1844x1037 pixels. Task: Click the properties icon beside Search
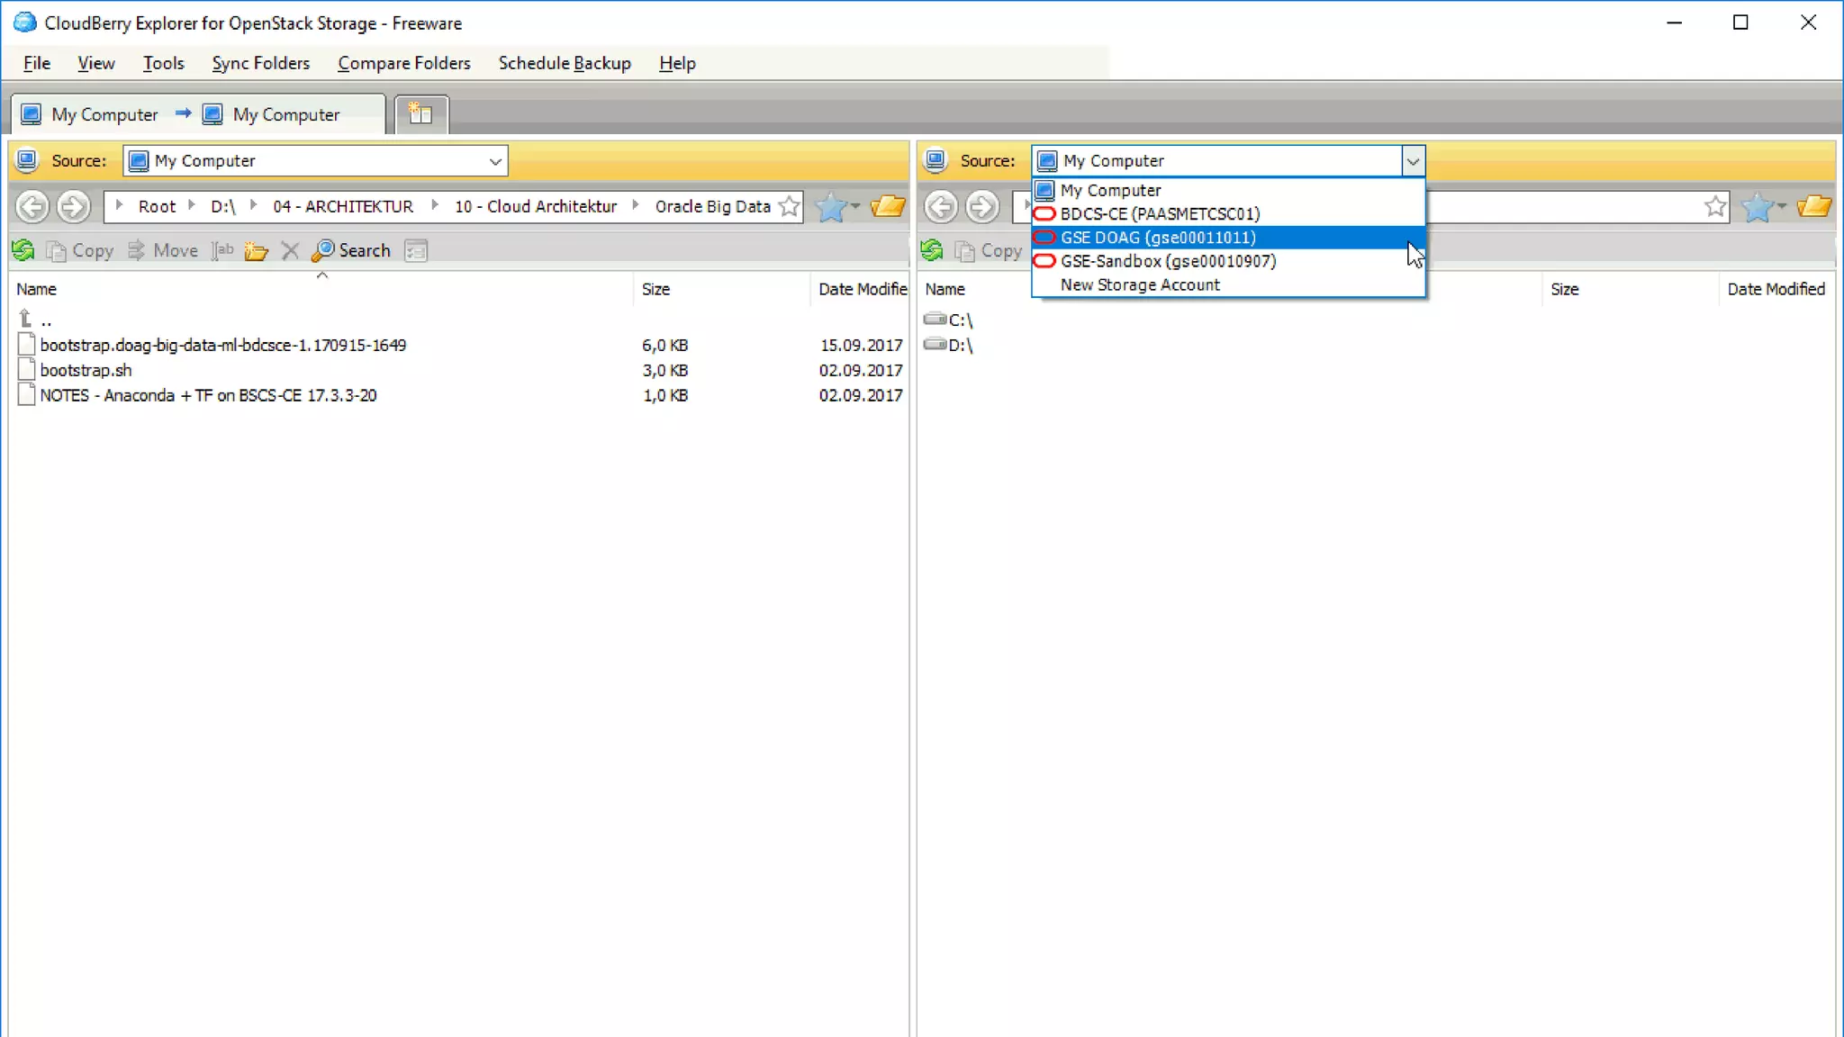(416, 250)
